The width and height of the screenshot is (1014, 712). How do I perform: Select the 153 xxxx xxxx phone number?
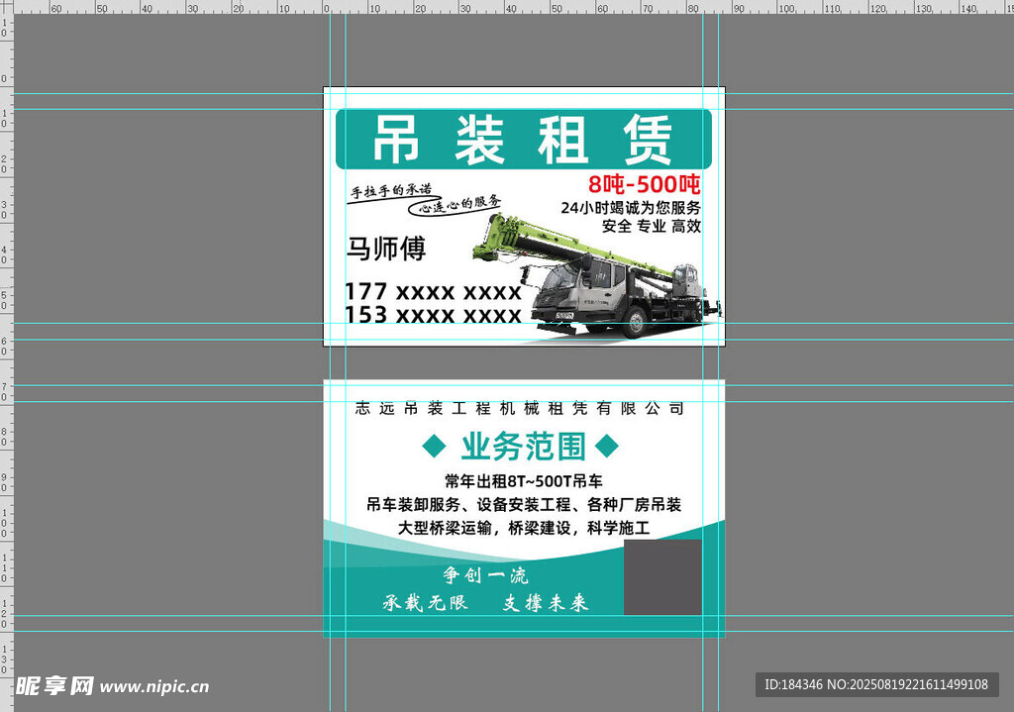coord(432,315)
